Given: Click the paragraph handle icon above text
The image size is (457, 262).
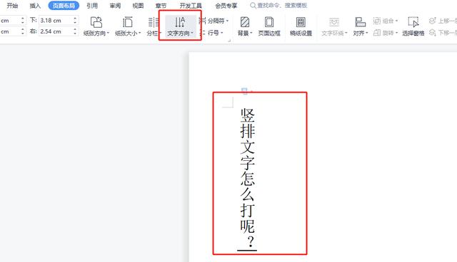Looking at the screenshot, I should point(244,91).
